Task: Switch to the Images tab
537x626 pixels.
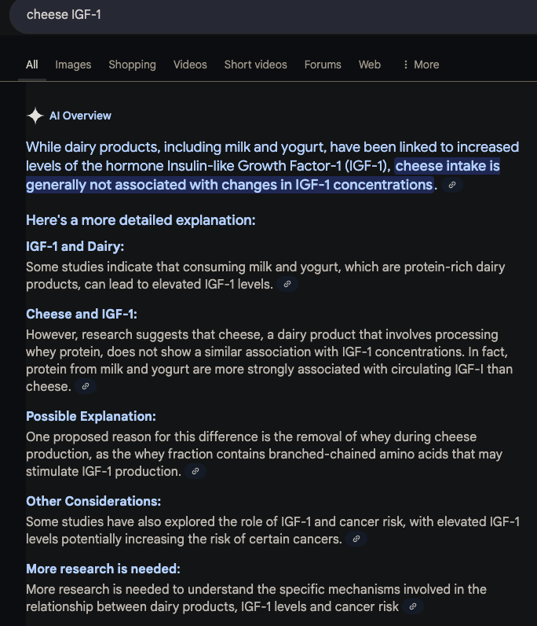Action: 73,64
